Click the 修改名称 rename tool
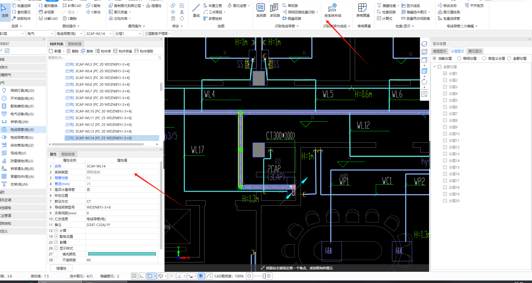 point(447,6)
